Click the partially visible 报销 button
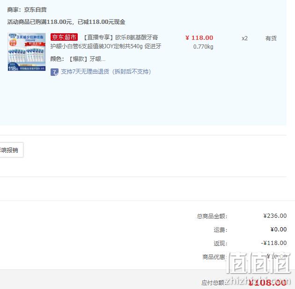This screenshot has width=295, height=289. coord(12,150)
